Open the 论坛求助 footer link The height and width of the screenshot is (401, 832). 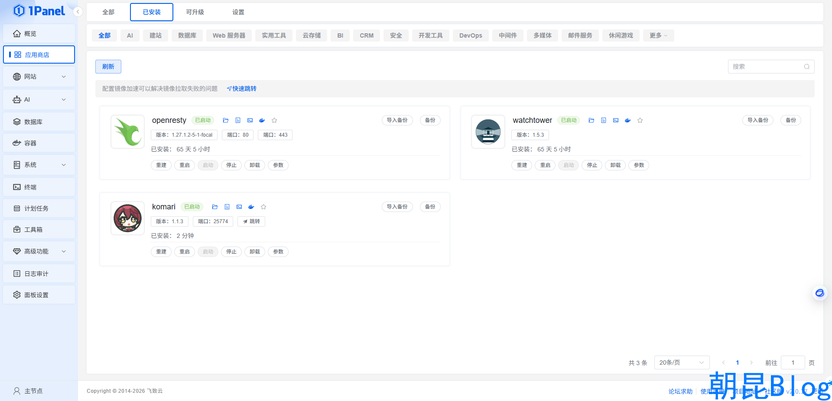click(x=680, y=391)
